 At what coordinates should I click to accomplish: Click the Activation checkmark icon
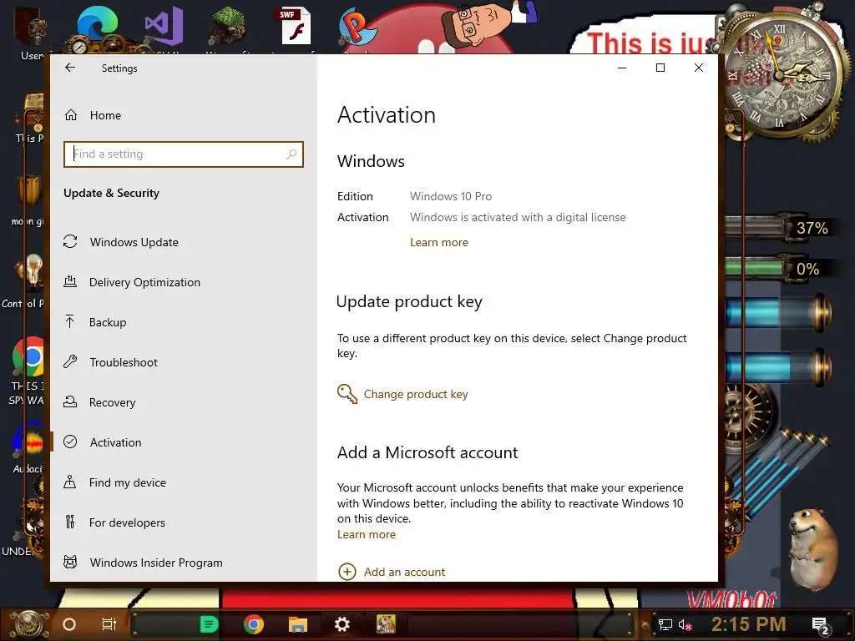coord(70,442)
